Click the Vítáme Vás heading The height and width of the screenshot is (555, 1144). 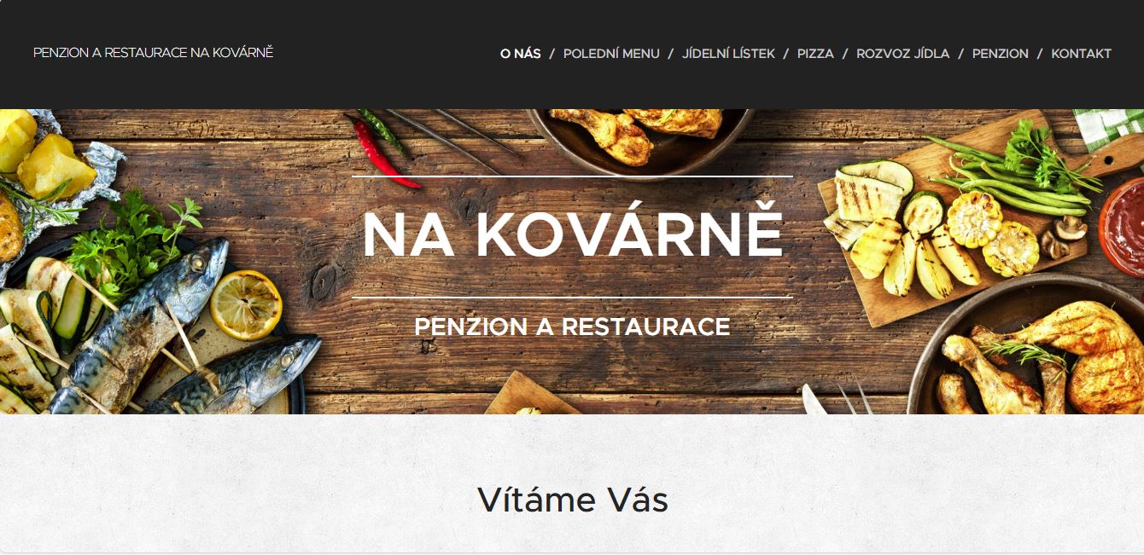(572, 500)
